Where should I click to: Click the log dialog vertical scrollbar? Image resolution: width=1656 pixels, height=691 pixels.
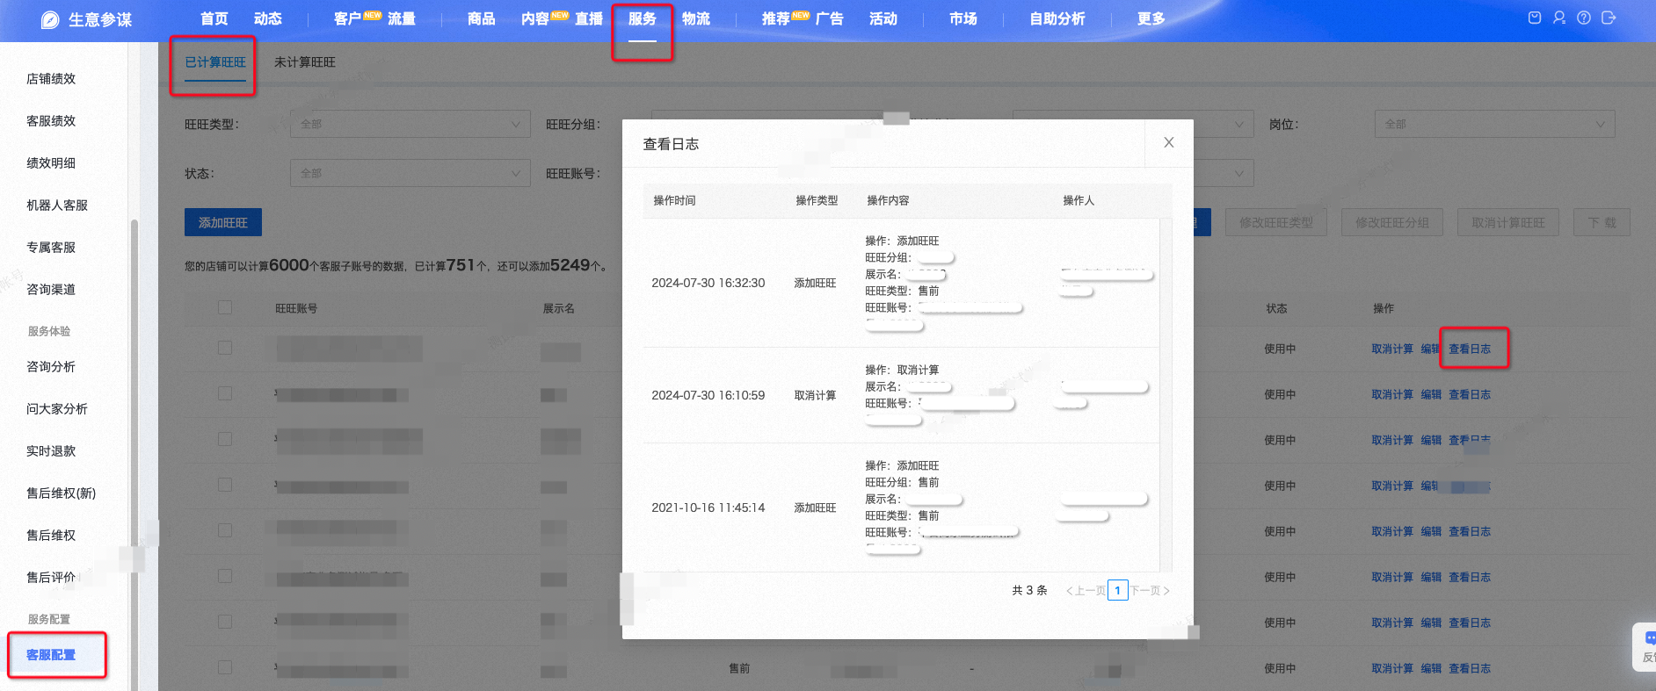point(1166,395)
